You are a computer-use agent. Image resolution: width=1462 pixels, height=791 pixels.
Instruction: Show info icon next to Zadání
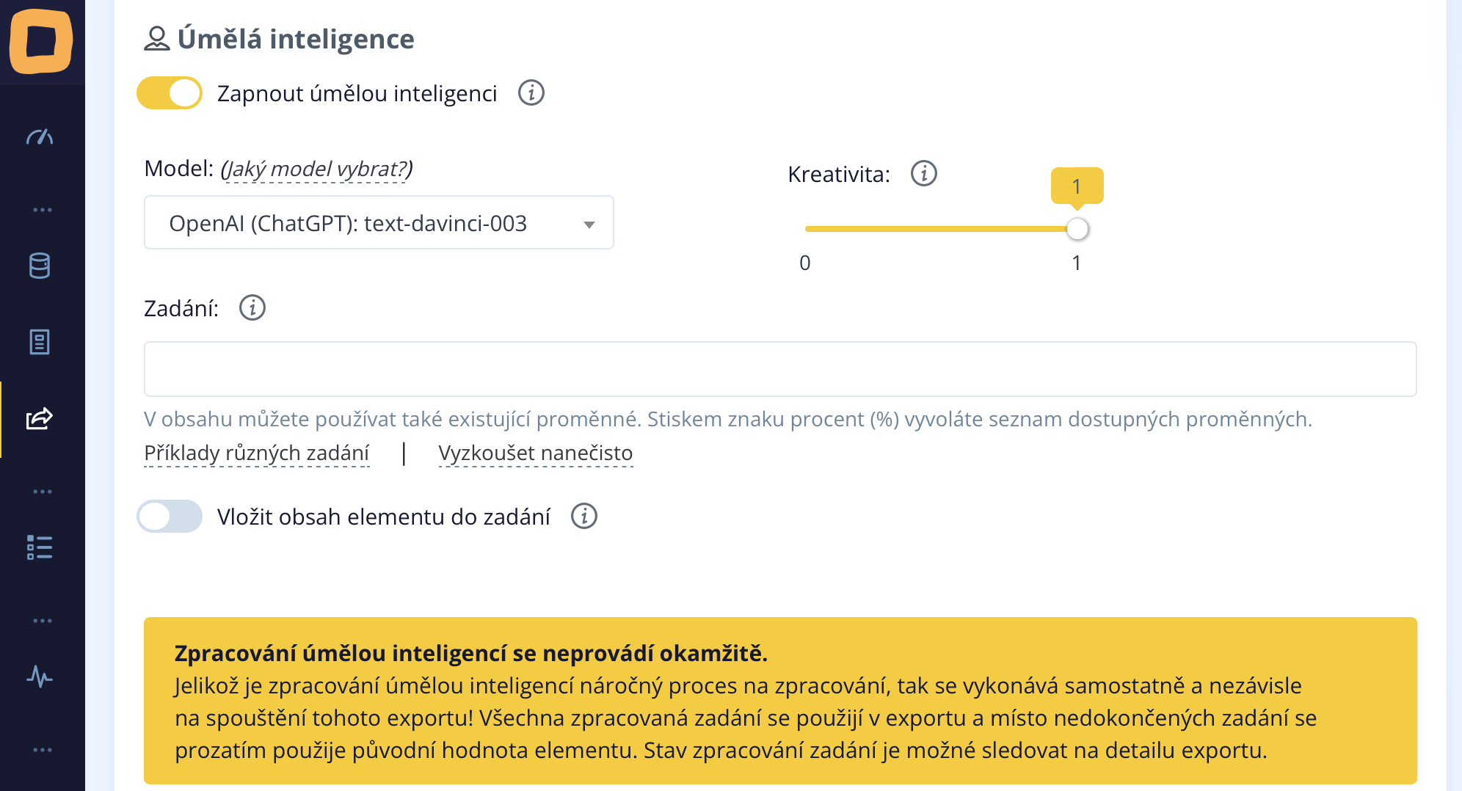tap(252, 308)
